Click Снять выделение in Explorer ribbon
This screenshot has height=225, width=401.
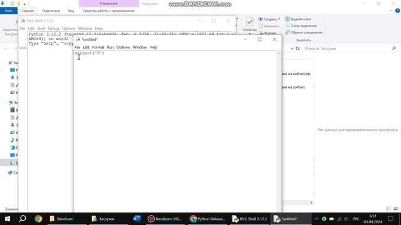point(301,26)
